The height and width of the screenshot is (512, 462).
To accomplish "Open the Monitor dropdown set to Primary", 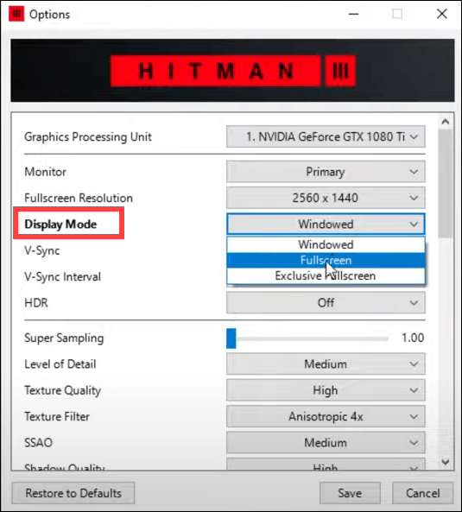I will [x=326, y=172].
